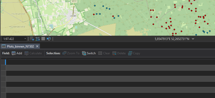Toggle the grid icon
The width and height of the screenshot is (215, 98).
coord(43,39)
